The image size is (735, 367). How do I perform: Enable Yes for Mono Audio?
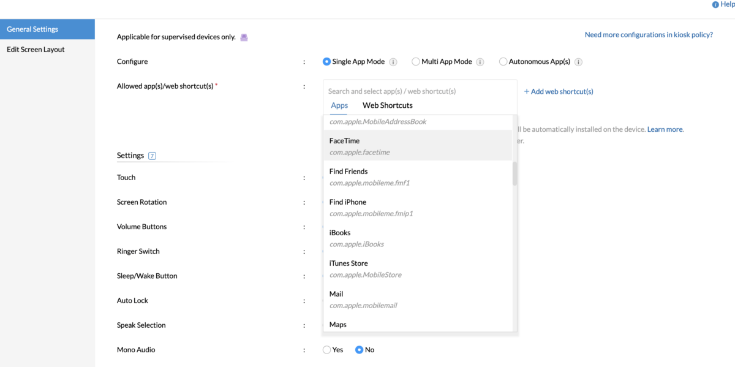[326, 349]
